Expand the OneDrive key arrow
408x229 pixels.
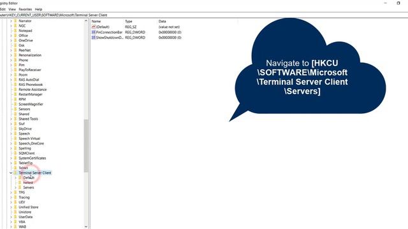click(11, 41)
